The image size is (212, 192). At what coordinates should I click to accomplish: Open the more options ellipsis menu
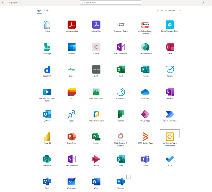pos(179,11)
